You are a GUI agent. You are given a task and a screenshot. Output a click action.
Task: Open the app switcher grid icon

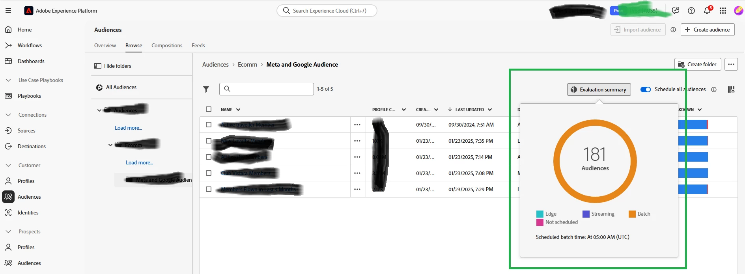(723, 11)
